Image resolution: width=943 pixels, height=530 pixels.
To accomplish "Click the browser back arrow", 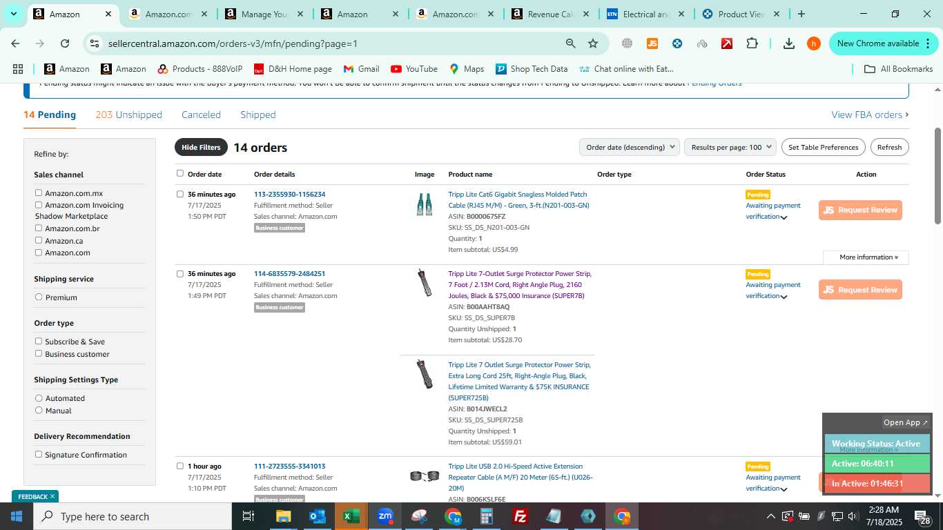I will point(15,43).
